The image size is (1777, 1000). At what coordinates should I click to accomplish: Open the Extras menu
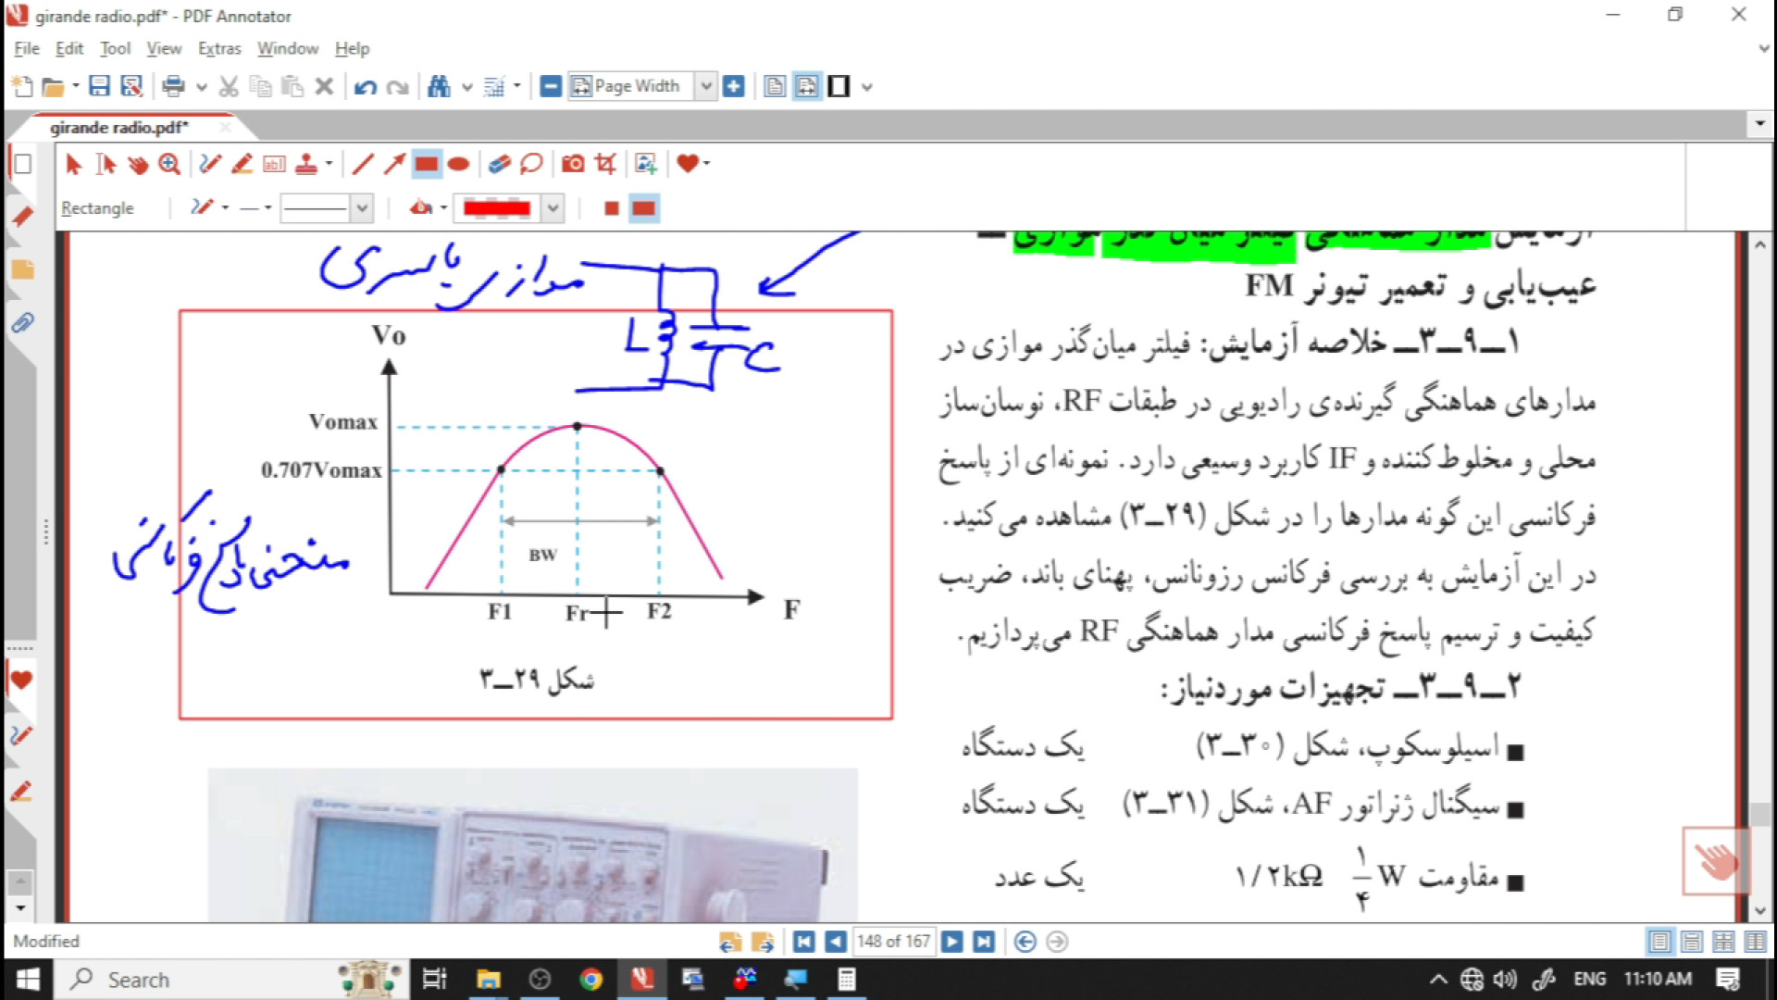[218, 48]
